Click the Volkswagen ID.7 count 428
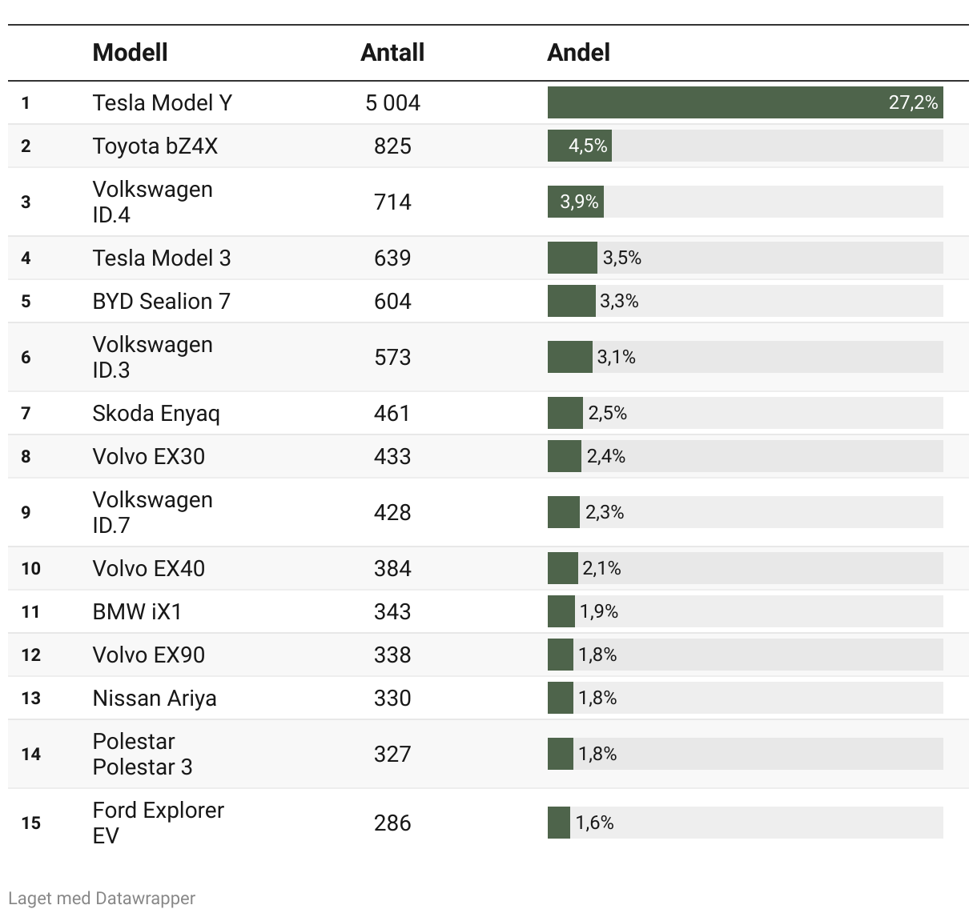This screenshot has width=977, height=917. coord(392,513)
